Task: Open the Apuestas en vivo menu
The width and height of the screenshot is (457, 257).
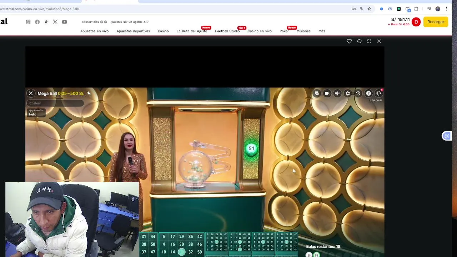Action: (x=94, y=31)
